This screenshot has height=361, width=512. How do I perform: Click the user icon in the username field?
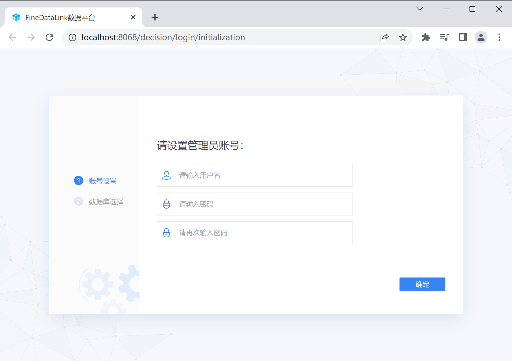click(x=166, y=175)
